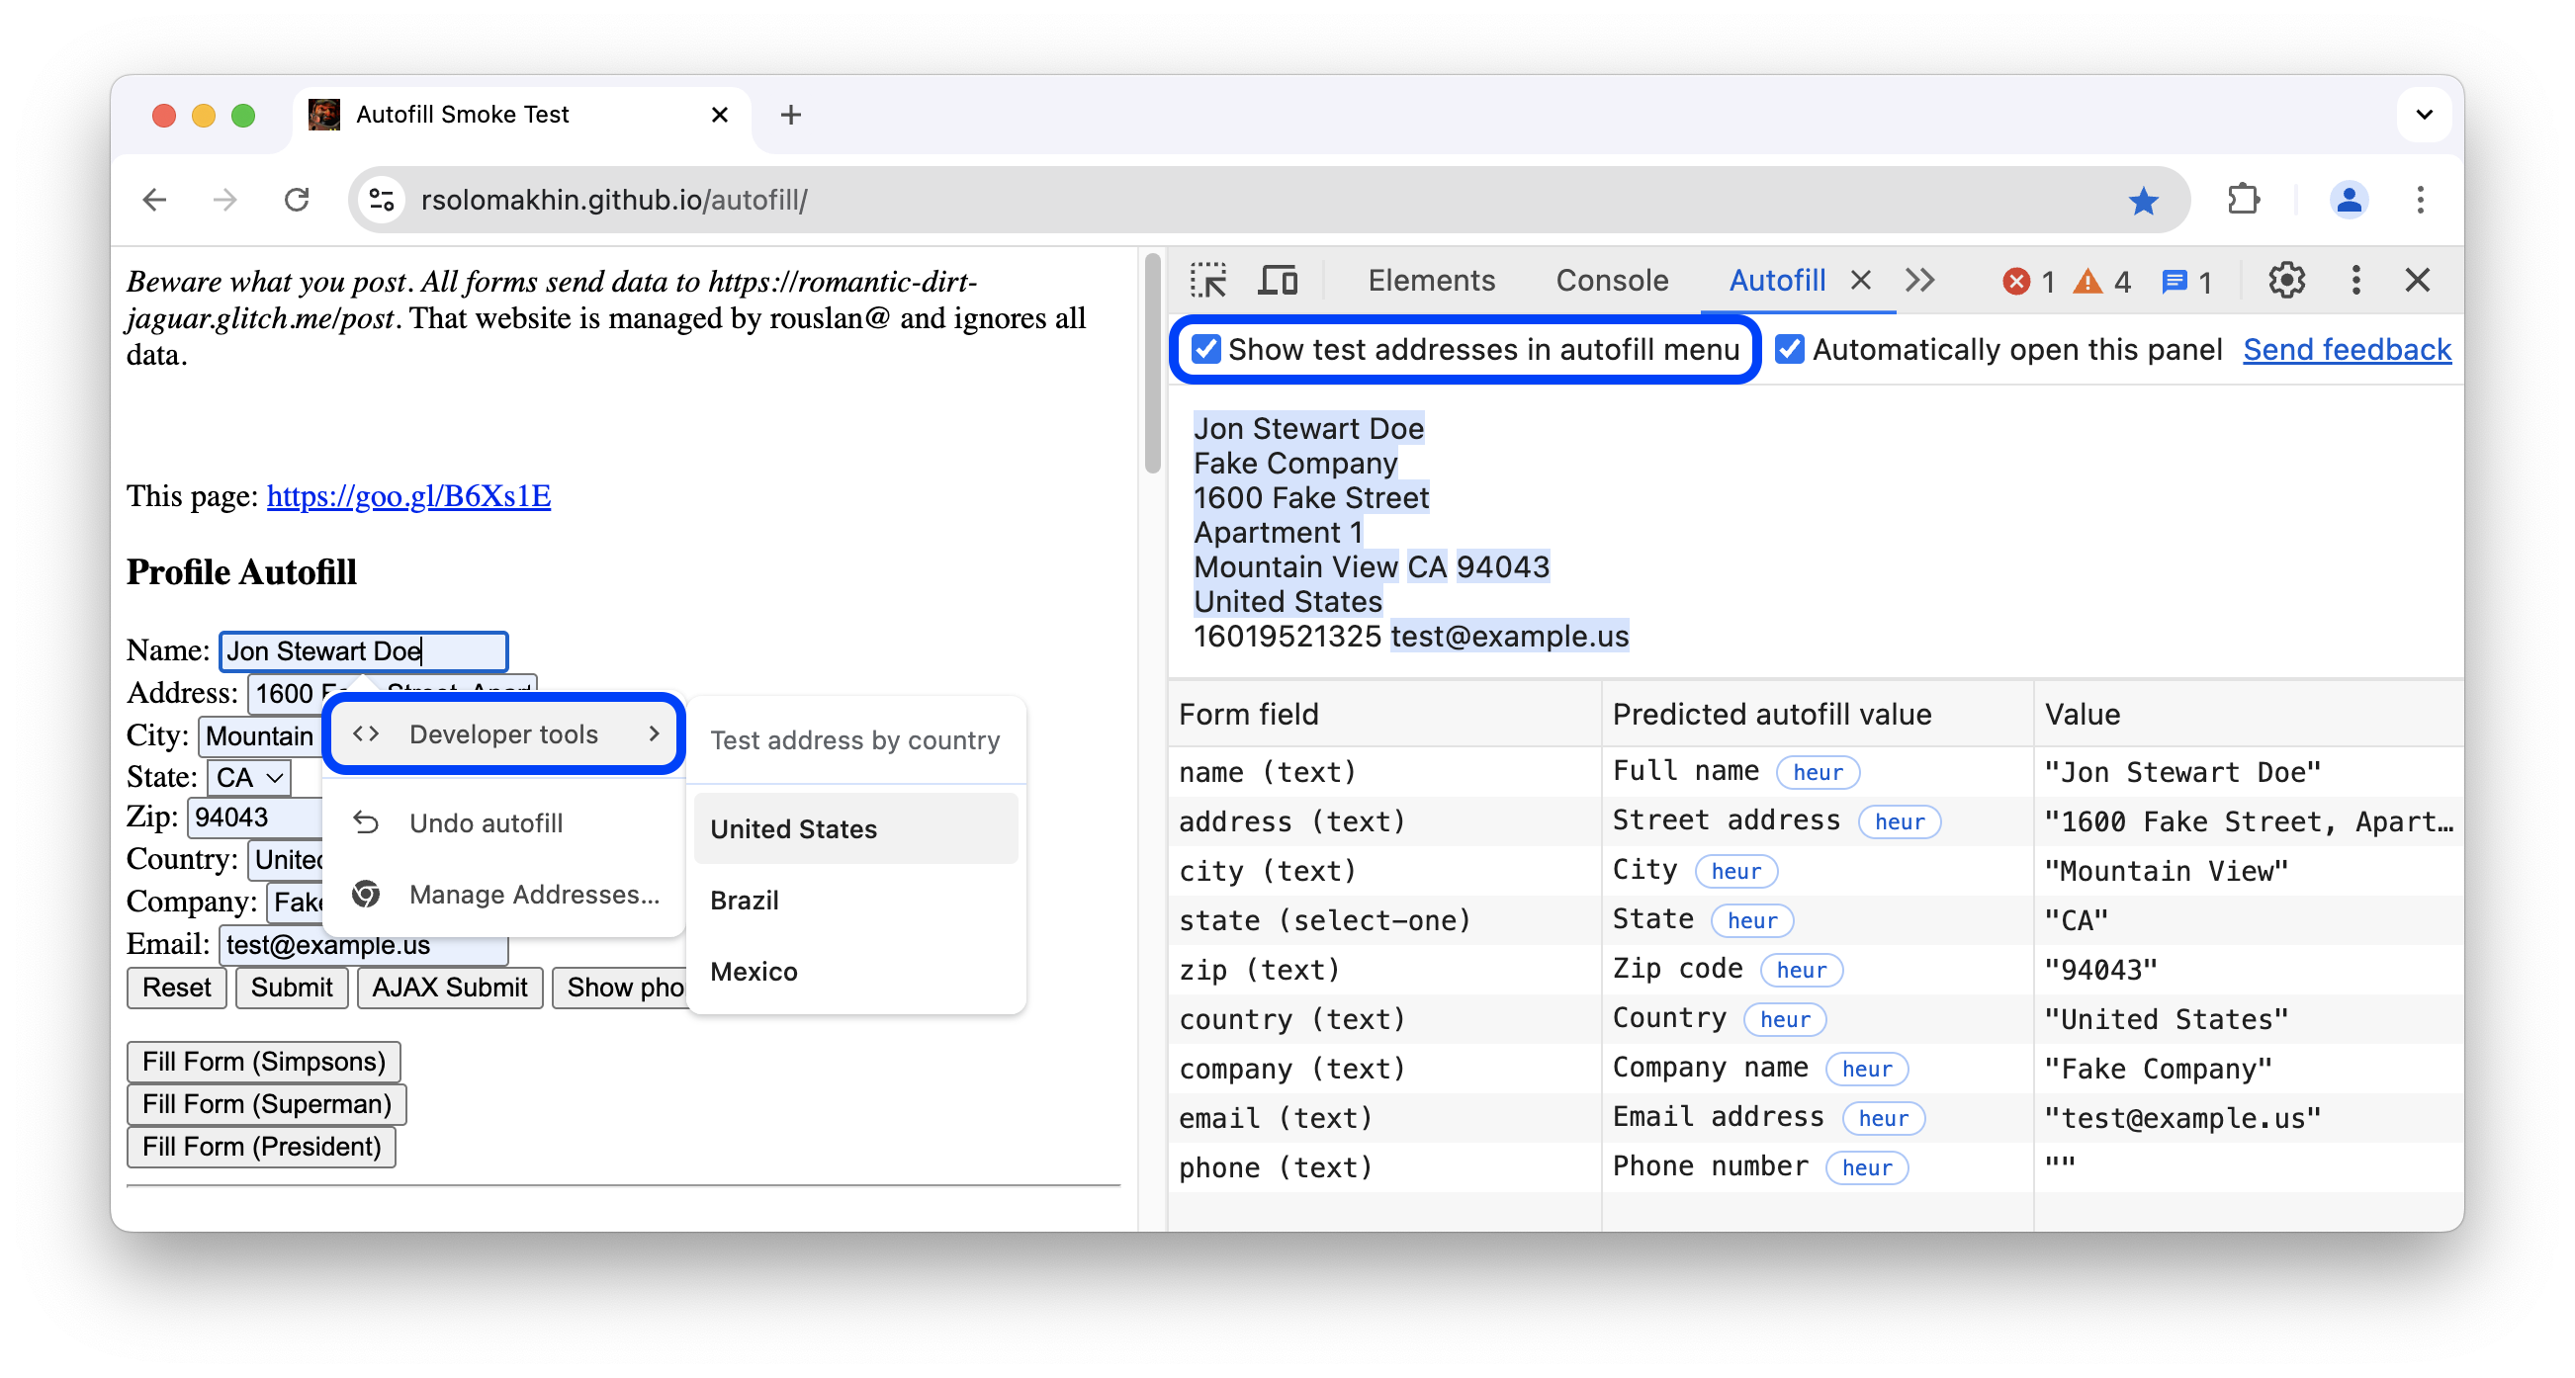Click the Name input field

361,649
